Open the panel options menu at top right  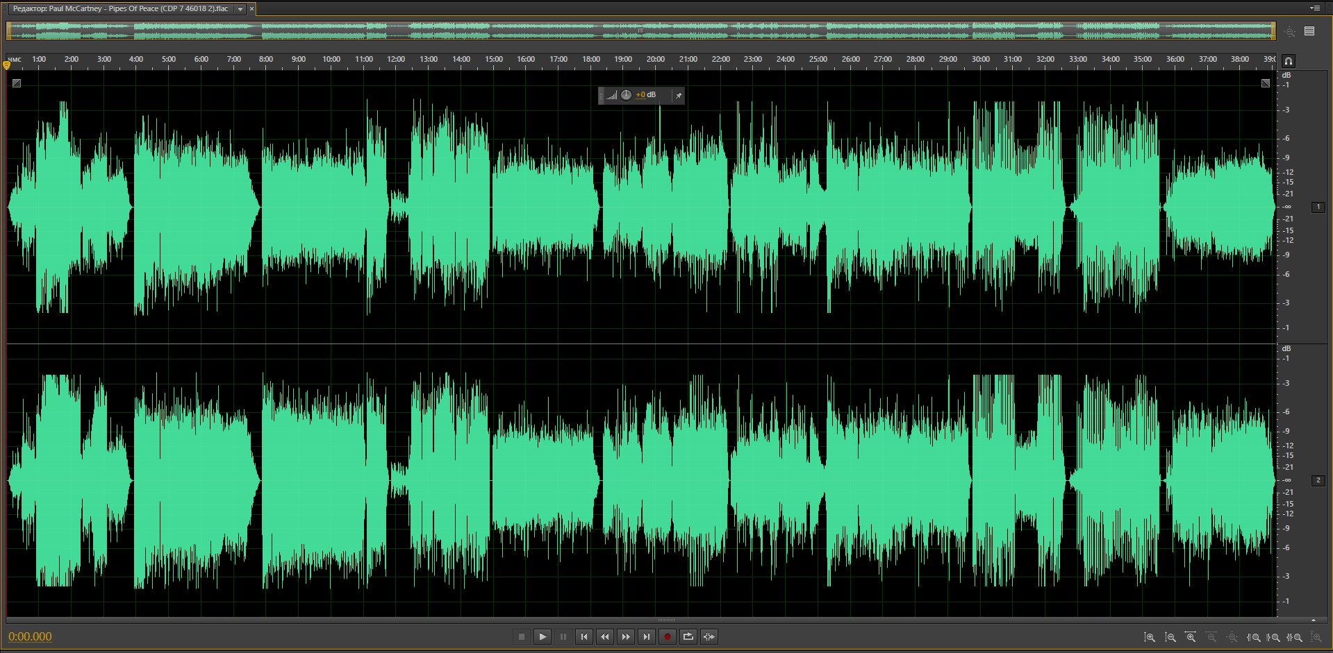[1314, 8]
